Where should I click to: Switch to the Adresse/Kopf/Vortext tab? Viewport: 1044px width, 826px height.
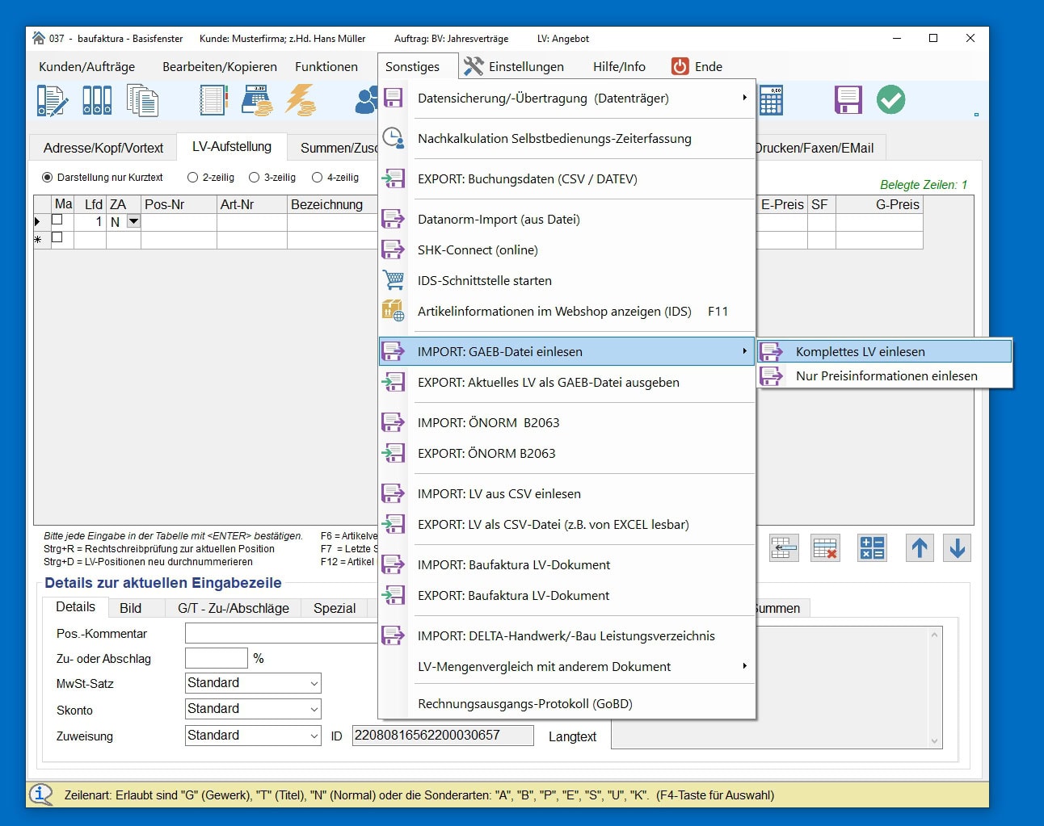pyautogui.click(x=103, y=148)
